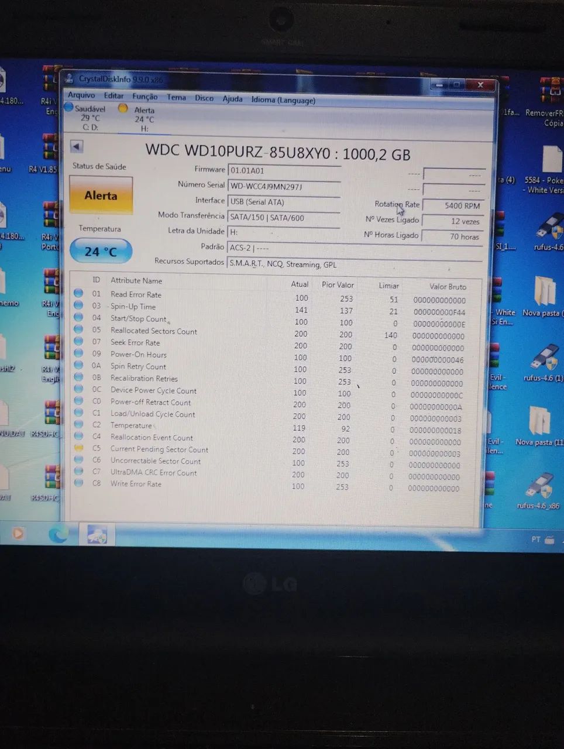Select Device Power Cycle Count status icon
Viewport: 564px width, 749px height.
click(x=78, y=389)
